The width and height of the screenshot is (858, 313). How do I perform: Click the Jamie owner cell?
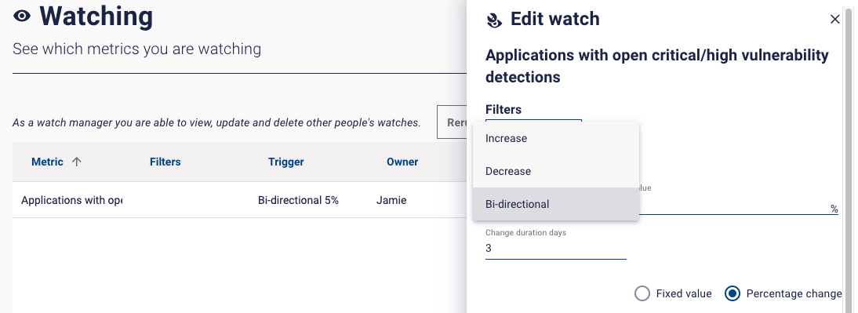pyautogui.click(x=391, y=200)
